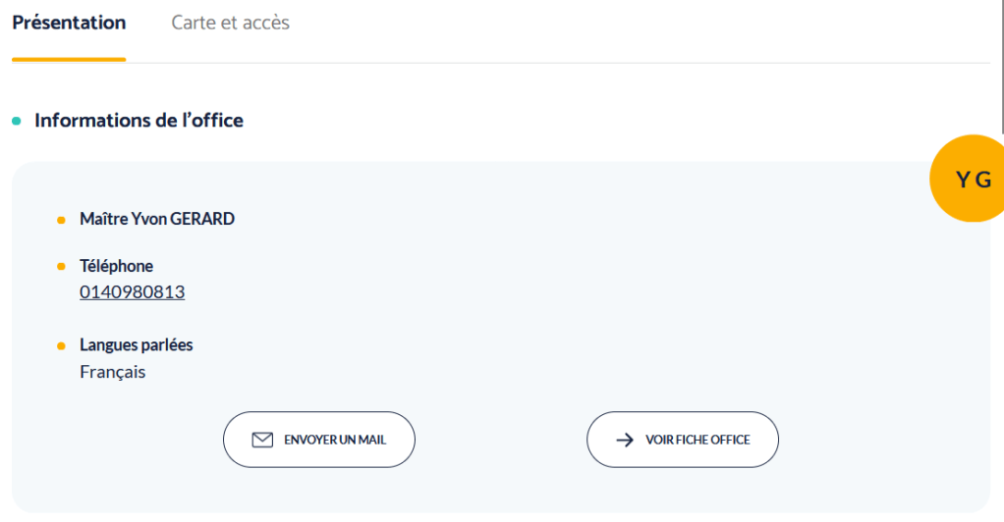Image resolution: width=1004 pixels, height=522 pixels.
Task: Select the name Maître Yvon GERARD
Action: pos(157,219)
